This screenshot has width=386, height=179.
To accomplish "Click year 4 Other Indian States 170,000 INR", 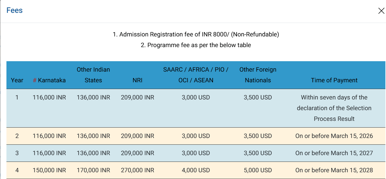I will pyautogui.click(x=93, y=170).
